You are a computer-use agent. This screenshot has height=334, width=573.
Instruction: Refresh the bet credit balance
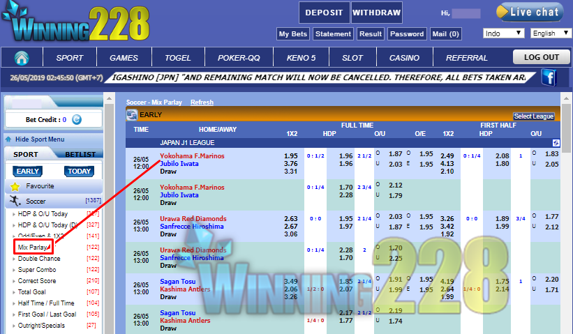[x=77, y=119]
